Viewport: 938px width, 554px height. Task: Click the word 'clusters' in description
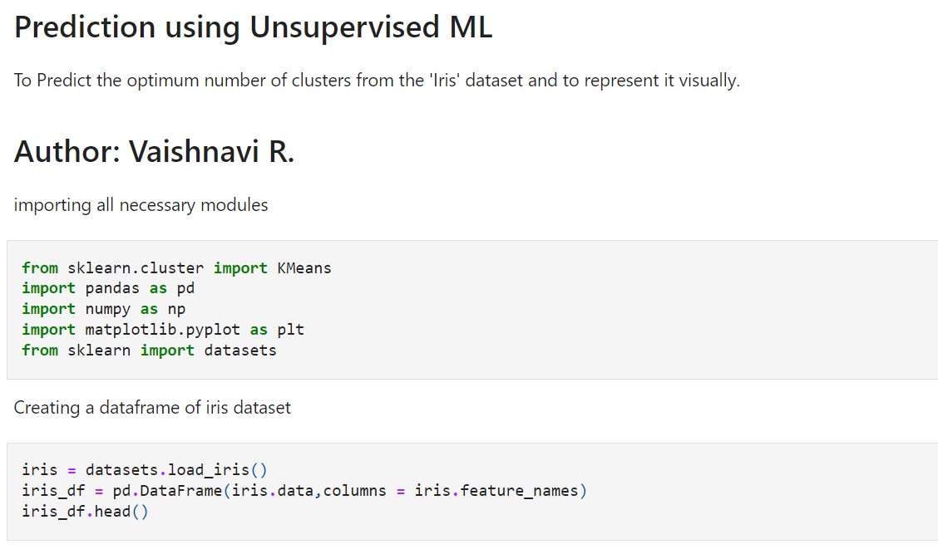[x=321, y=80]
